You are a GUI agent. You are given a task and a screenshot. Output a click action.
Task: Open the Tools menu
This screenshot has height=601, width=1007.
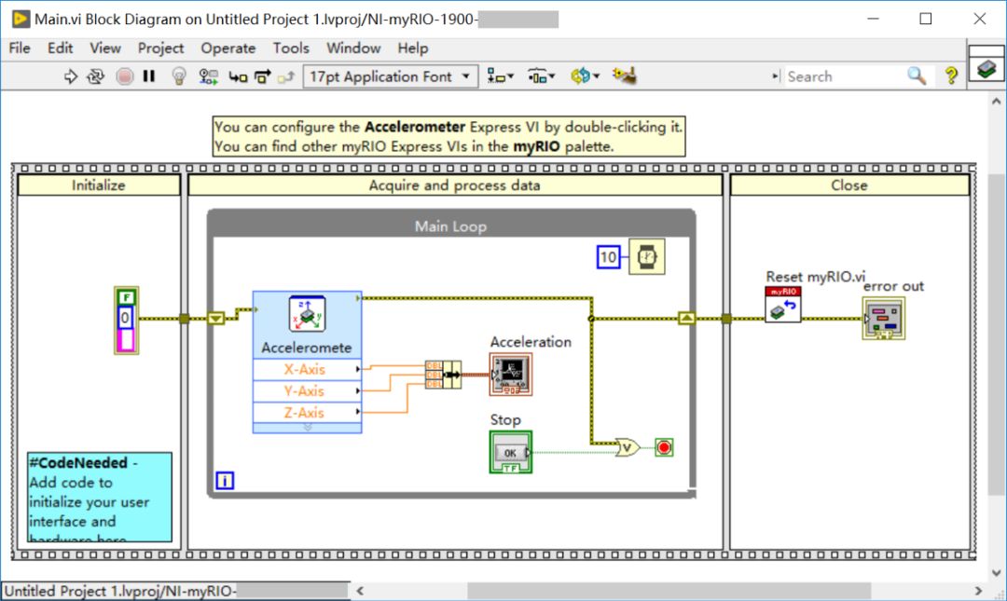[x=291, y=48]
